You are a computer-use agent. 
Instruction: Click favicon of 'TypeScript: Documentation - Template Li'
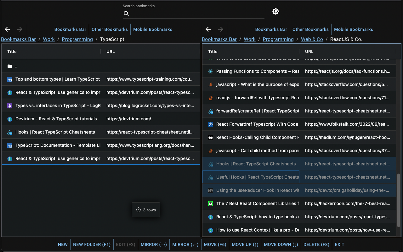click(x=10, y=146)
